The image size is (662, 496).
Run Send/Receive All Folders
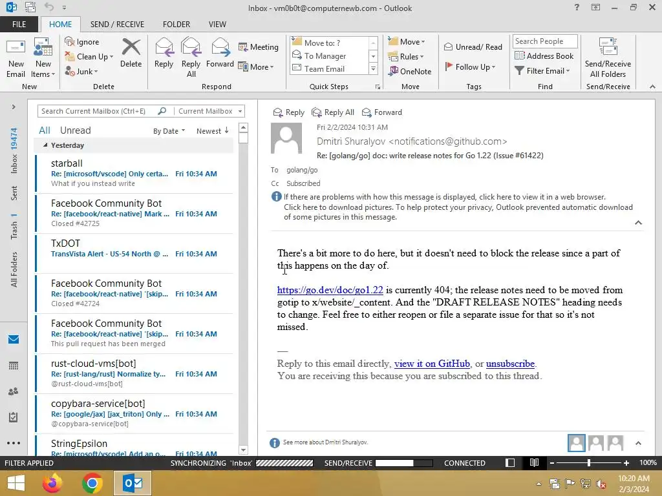(608, 58)
